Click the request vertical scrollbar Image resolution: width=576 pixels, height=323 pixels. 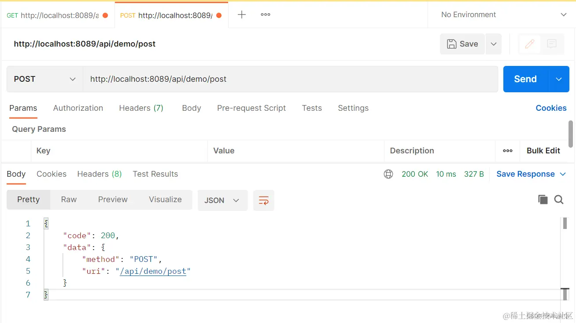click(x=571, y=134)
